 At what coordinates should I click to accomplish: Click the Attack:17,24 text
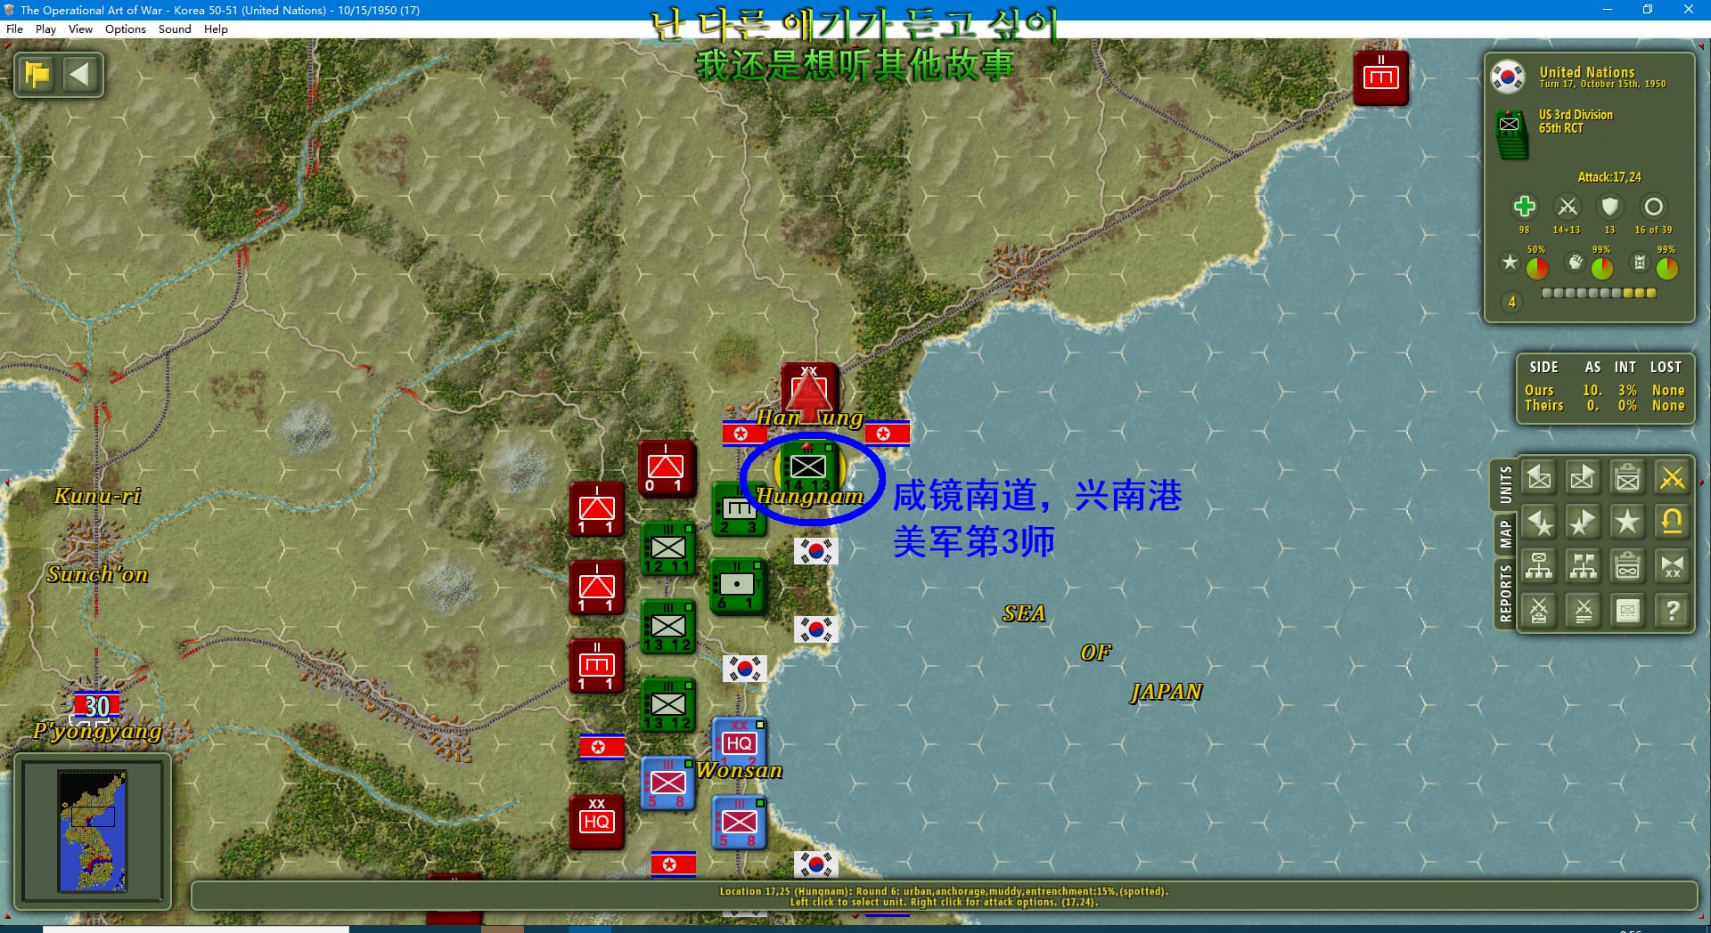(x=1609, y=177)
